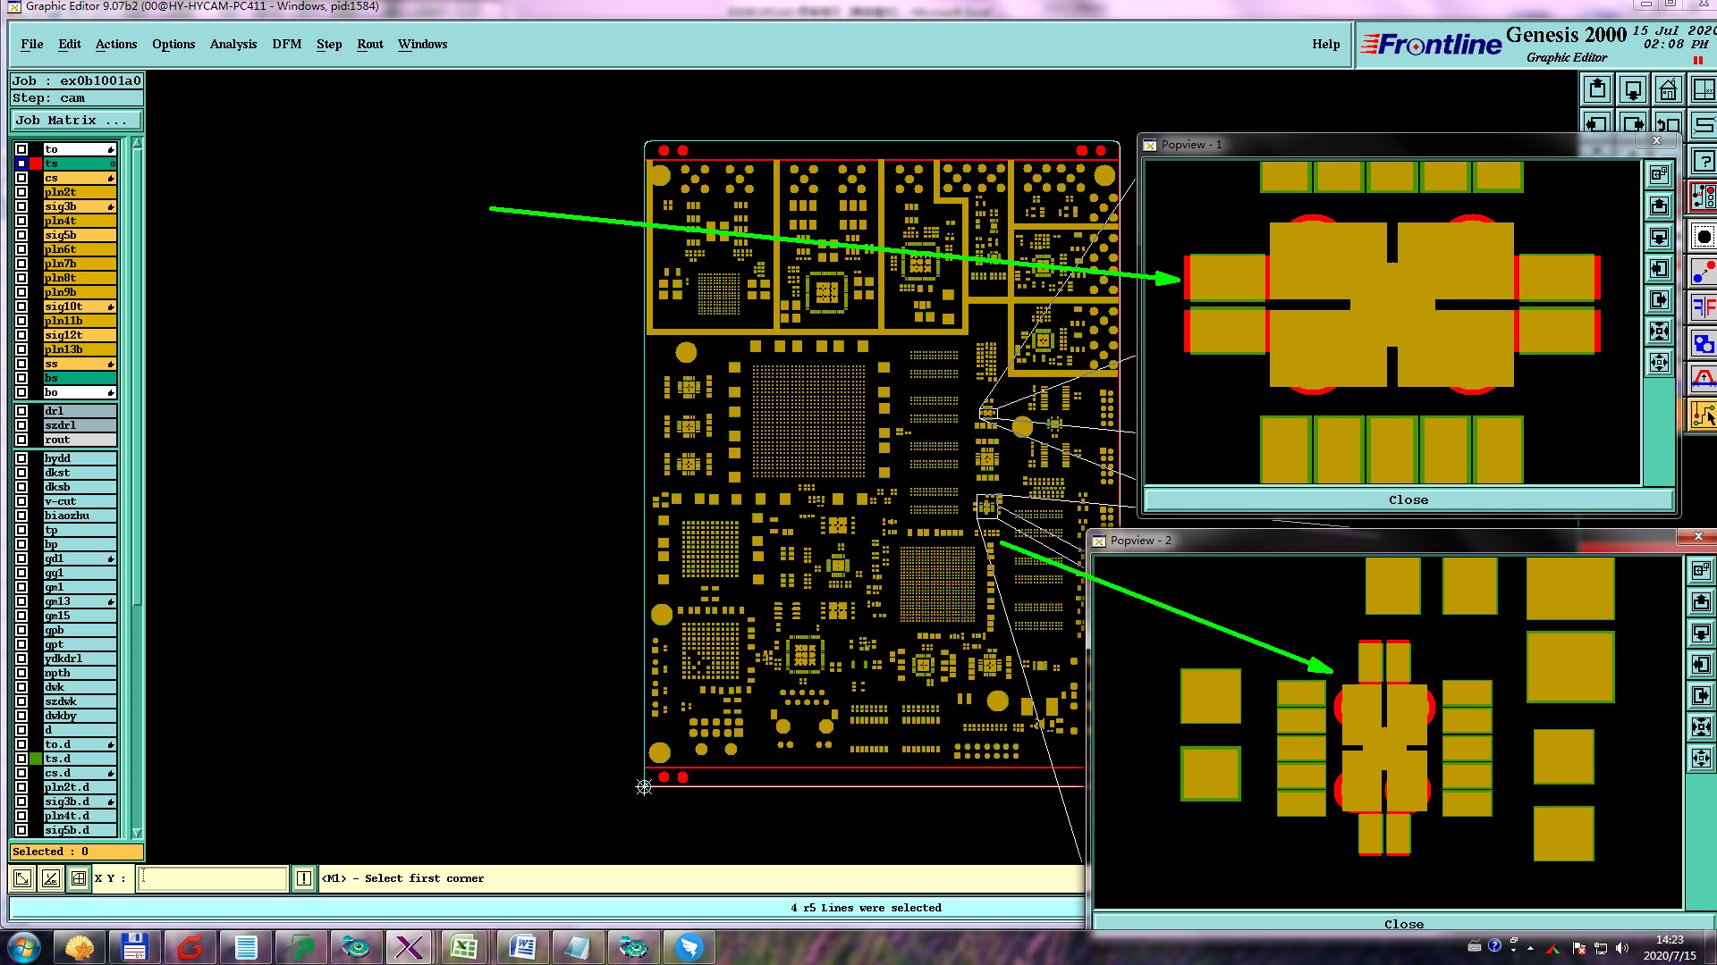Click zoom-to-fit icon in Popview 1
1717x965 pixels.
(1660, 331)
